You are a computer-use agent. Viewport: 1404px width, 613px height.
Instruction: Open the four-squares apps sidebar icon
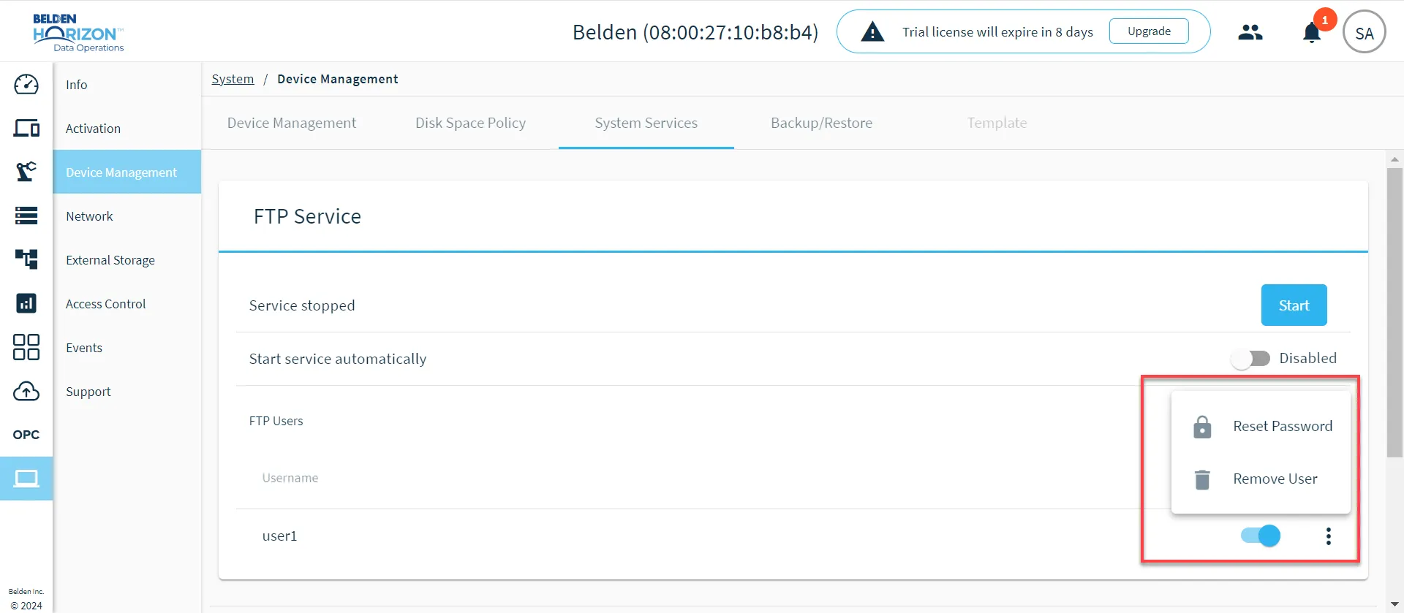pos(26,347)
